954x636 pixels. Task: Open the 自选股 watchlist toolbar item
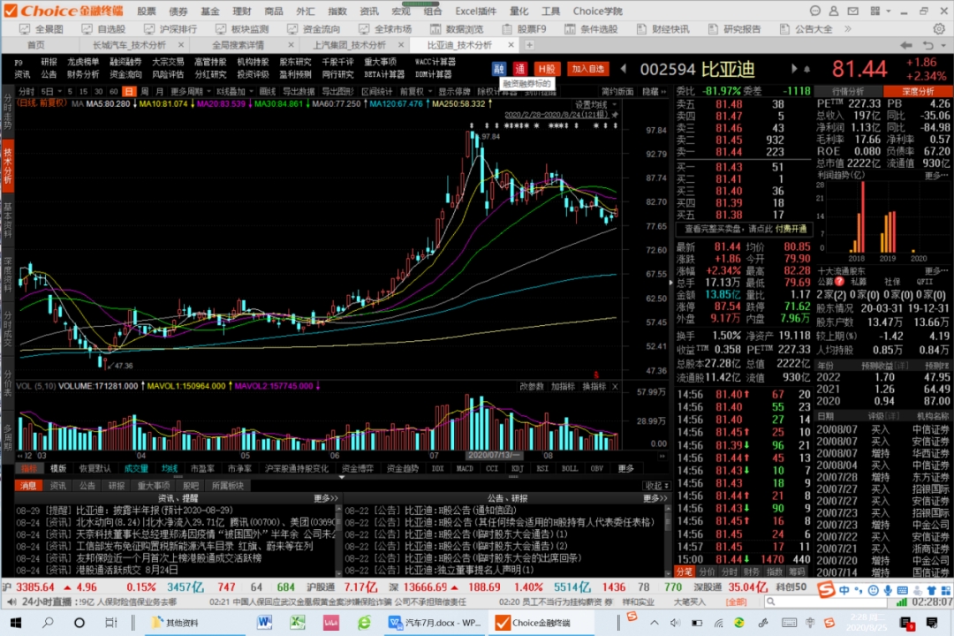(103, 28)
